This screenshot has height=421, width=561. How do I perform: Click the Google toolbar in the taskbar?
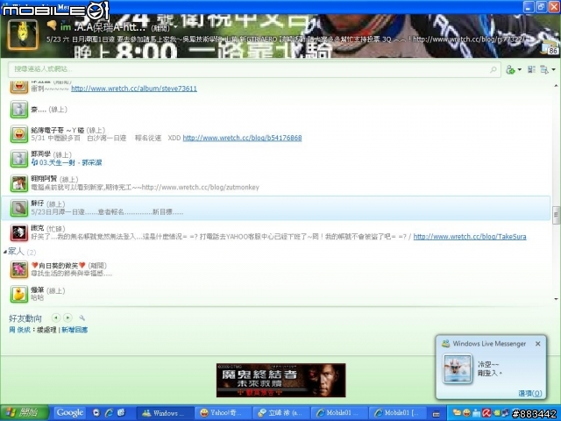click(x=70, y=413)
